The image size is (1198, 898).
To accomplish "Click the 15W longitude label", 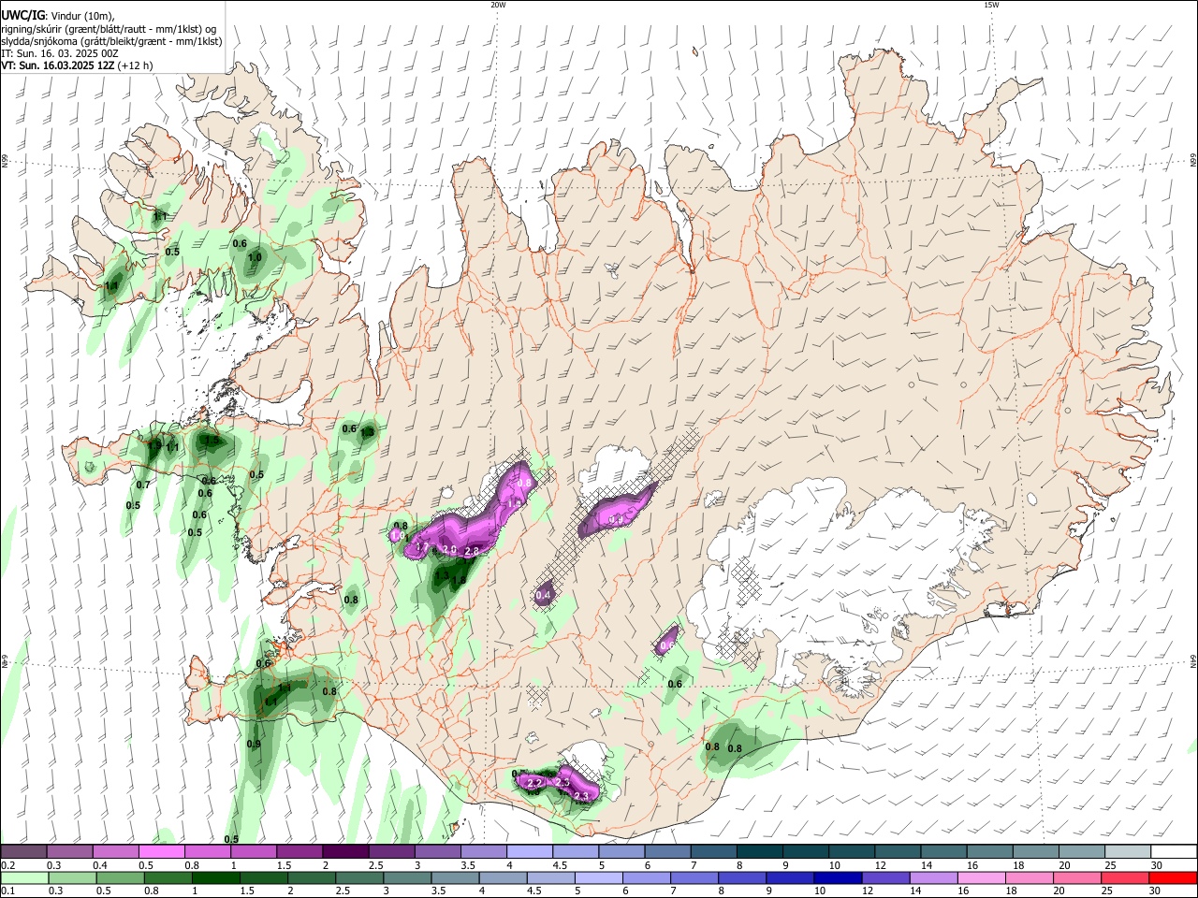I will click(991, 5).
